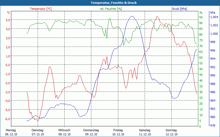The height and width of the screenshot is (137, 220).
Task: Click the '998' pressure axis value
Action: pos(213,42)
